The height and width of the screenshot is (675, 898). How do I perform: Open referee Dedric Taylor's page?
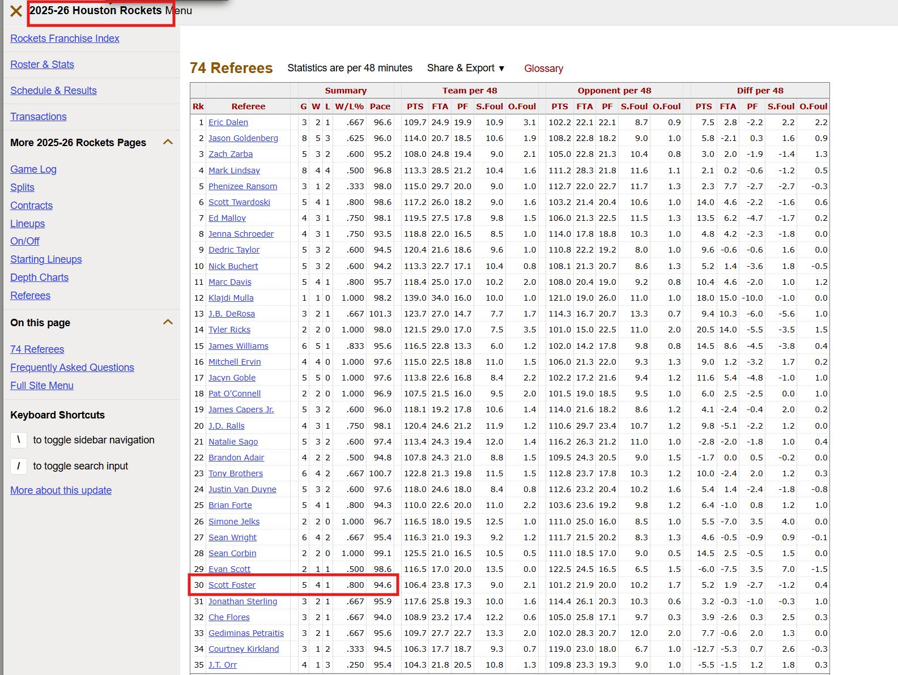click(234, 250)
